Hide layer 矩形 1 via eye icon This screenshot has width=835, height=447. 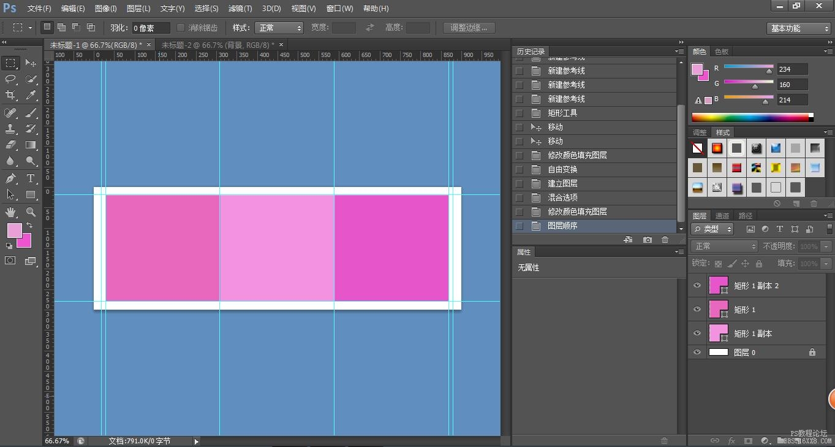[x=697, y=310]
